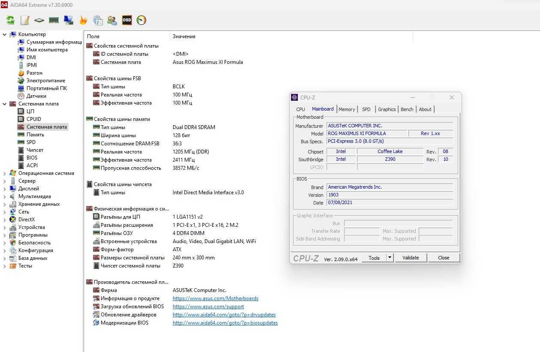
Task: Open the OSD panel toolbar icon
Action: coord(127,20)
